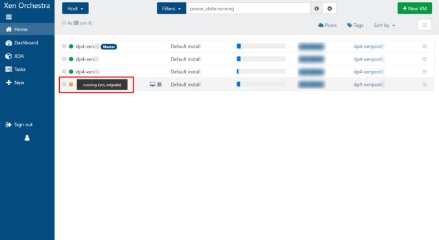Open the Filters dropdown
The image size is (439, 240).
coord(171,8)
